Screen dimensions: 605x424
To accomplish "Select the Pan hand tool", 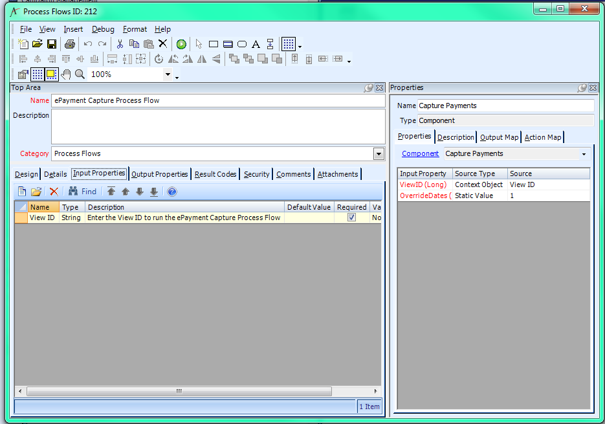I will coord(65,74).
